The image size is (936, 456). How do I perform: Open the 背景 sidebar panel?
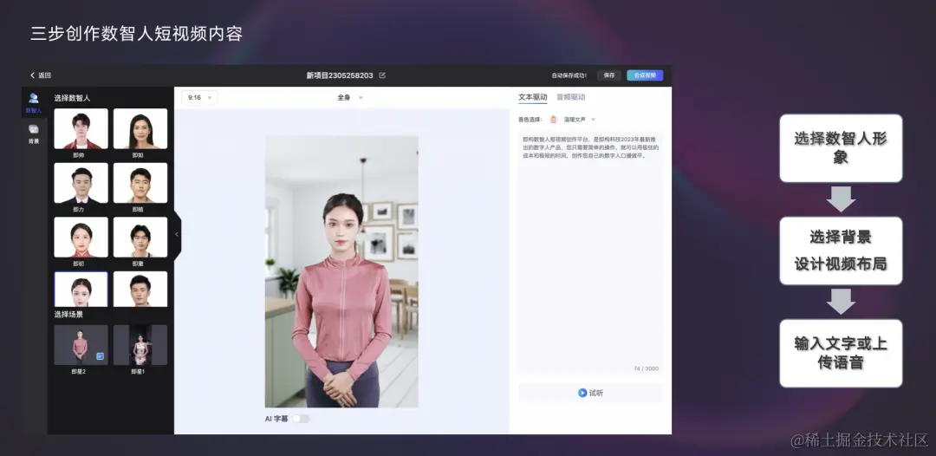coord(34,134)
